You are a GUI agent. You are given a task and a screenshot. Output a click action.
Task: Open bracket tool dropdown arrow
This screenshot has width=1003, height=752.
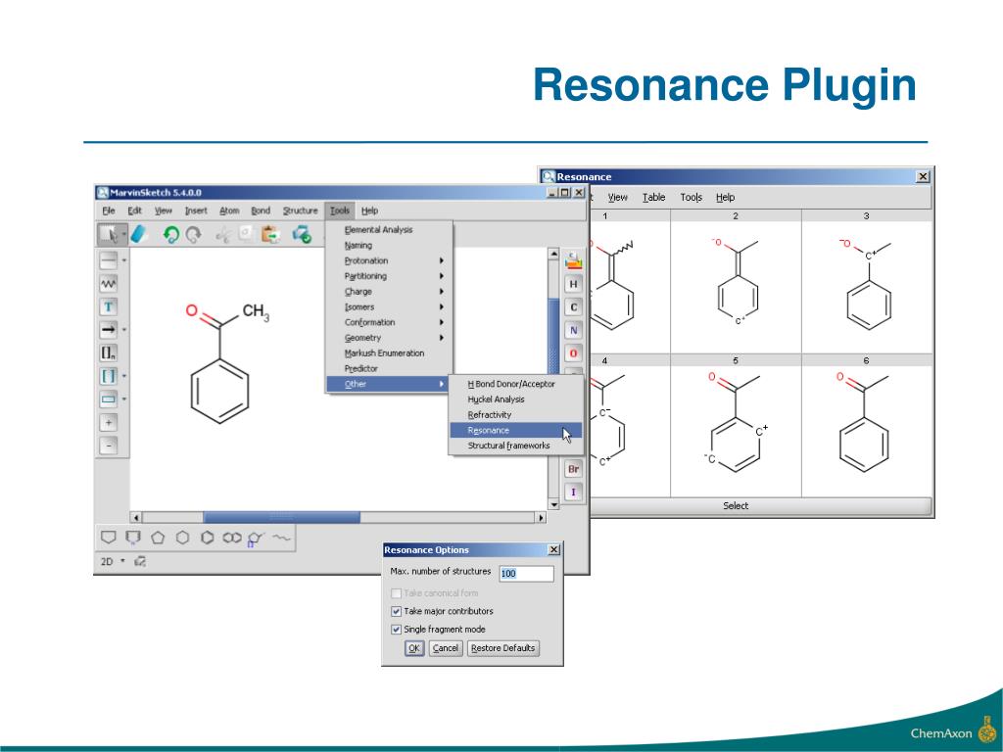click(124, 376)
